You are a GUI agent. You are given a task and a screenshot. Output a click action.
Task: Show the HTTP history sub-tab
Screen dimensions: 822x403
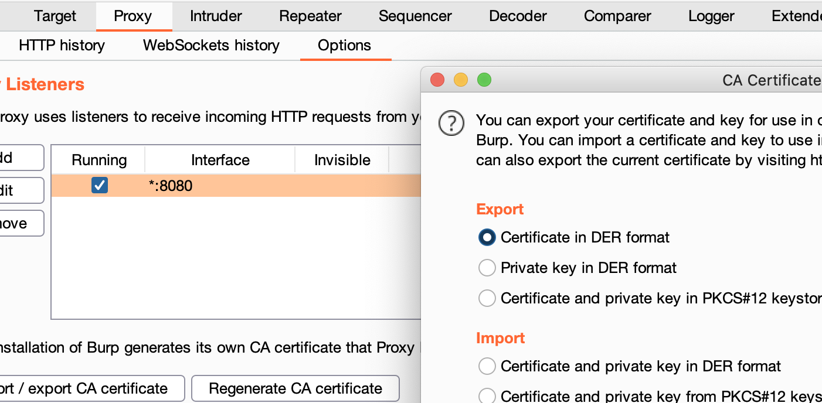tap(62, 45)
